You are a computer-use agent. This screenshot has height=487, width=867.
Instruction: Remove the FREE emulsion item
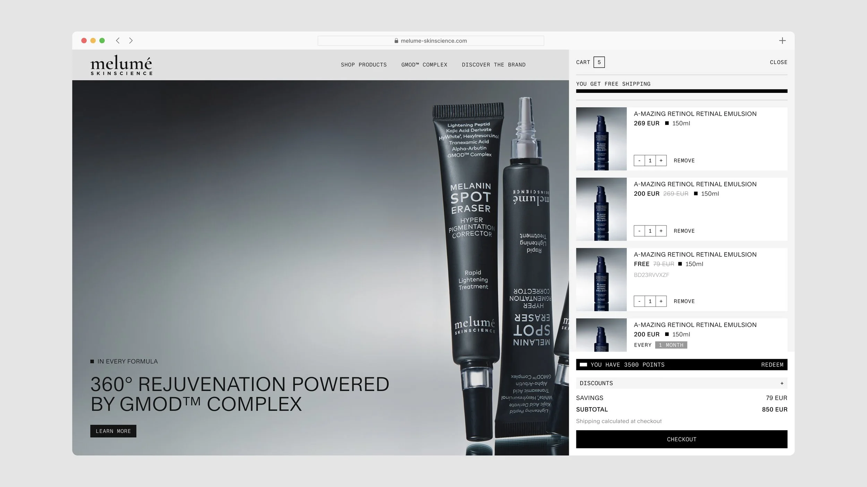point(684,301)
